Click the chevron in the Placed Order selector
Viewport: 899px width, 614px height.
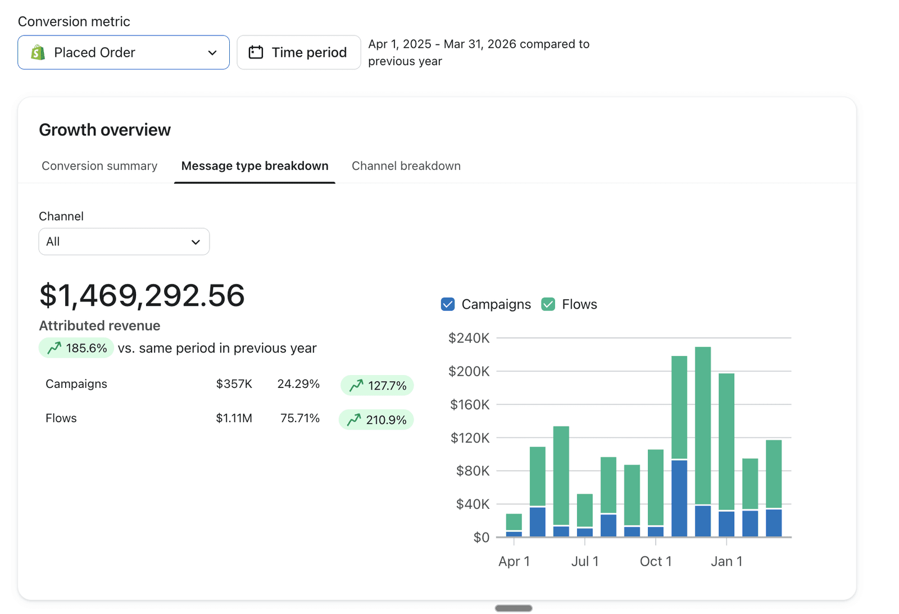click(x=212, y=53)
